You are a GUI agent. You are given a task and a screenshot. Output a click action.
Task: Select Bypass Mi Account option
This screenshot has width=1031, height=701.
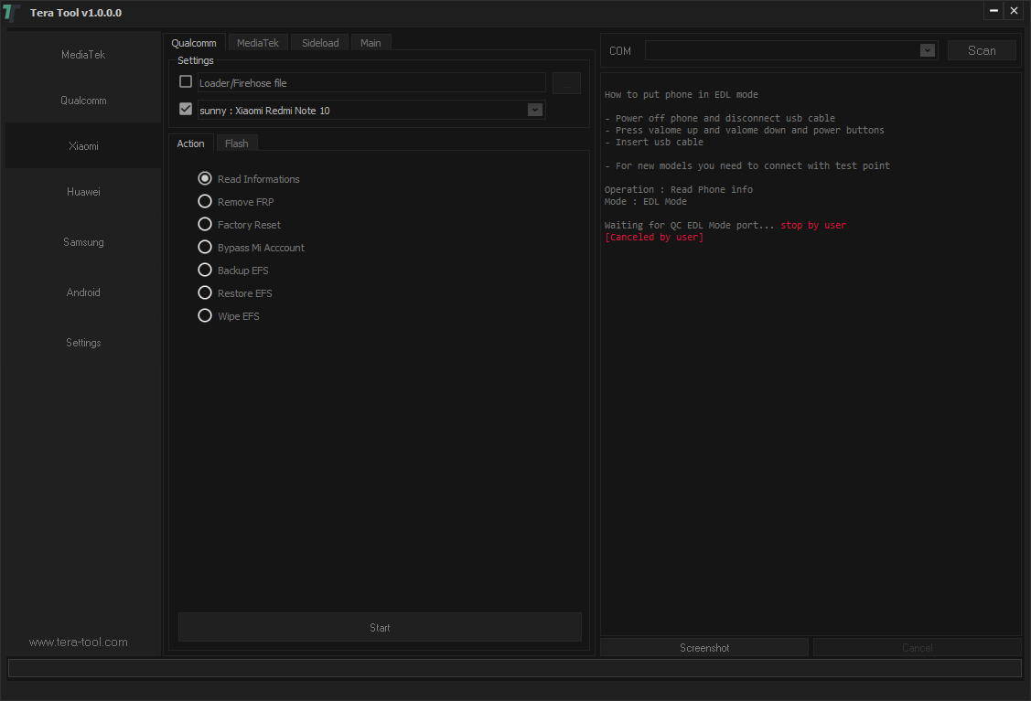205,248
